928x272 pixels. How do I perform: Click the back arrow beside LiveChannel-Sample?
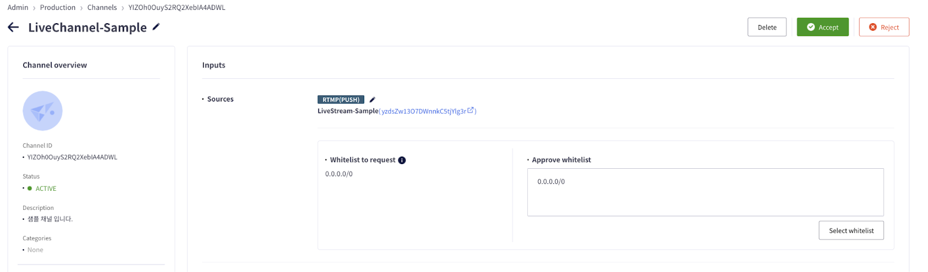tap(13, 27)
